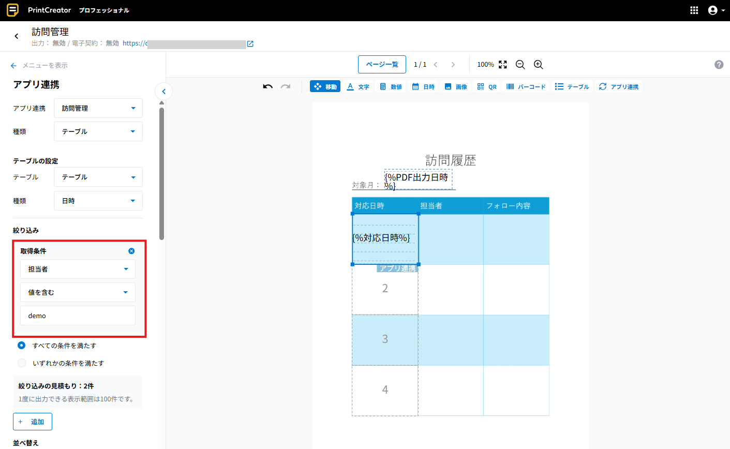Select the 文字 text tool
Screen dimensions: 730x449
(358, 86)
